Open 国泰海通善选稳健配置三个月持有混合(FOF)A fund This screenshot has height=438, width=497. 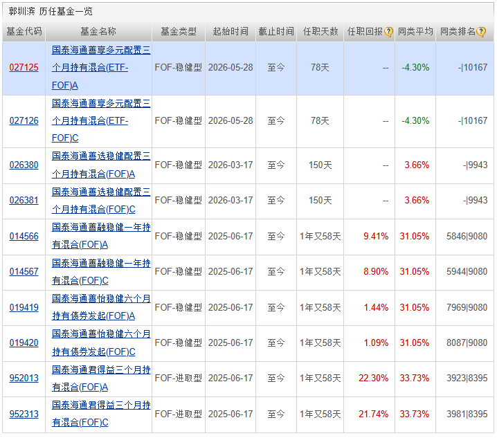(101, 165)
